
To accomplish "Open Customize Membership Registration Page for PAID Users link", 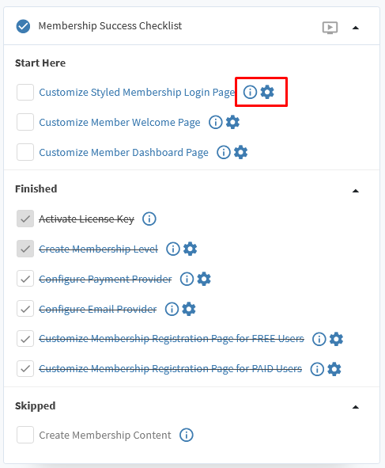I will click(171, 369).
